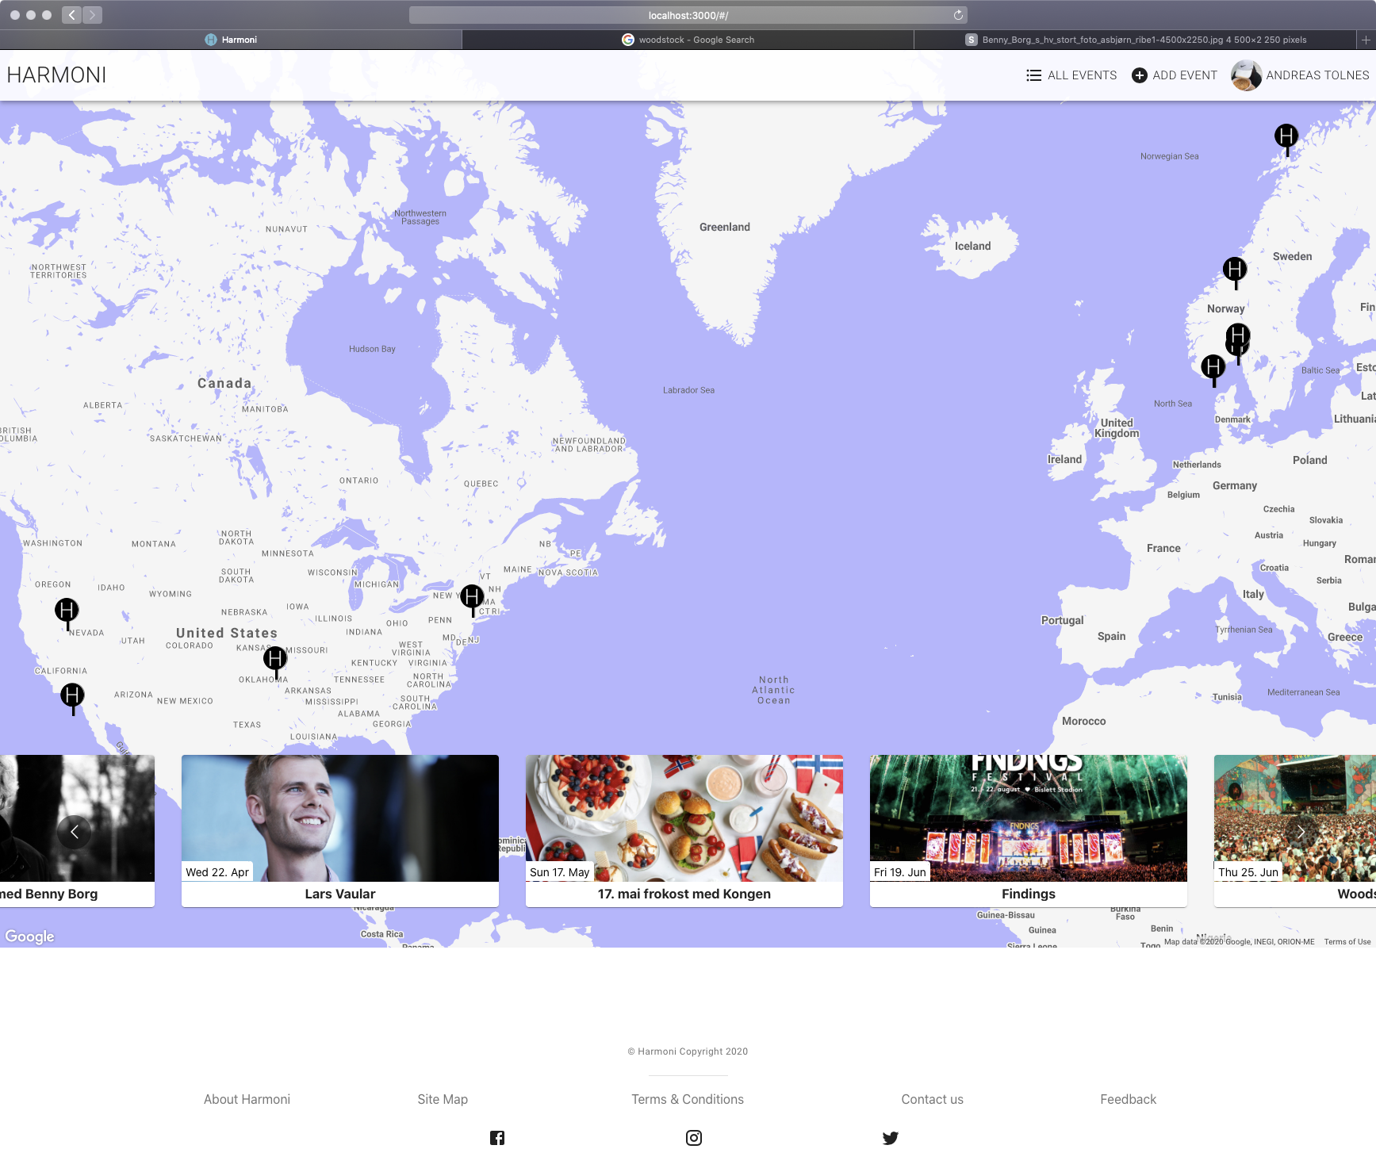Click the Hudson Bay map label
1376x1172 pixels.
coord(372,349)
